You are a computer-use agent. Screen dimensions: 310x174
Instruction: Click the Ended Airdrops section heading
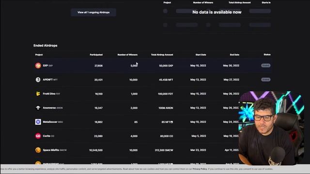coord(45,45)
